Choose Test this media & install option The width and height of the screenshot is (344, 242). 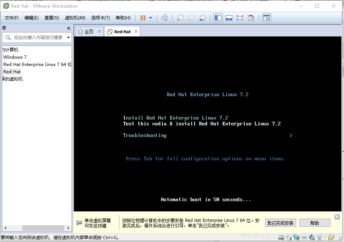click(x=202, y=124)
